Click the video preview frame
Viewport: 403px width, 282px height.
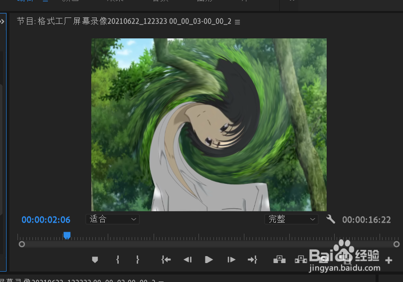coord(209,125)
